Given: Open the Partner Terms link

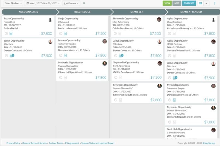Looking at the screenshot, I should click(x=56, y=143).
